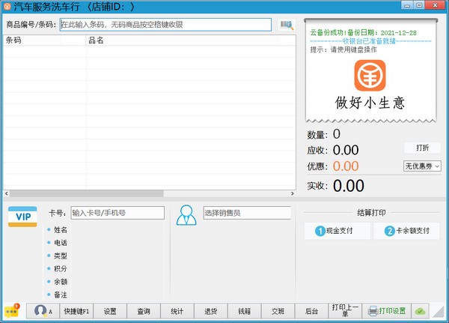Screen dimensions: 449x323
Task: Click the 类型 member field label
Action: 61,256
